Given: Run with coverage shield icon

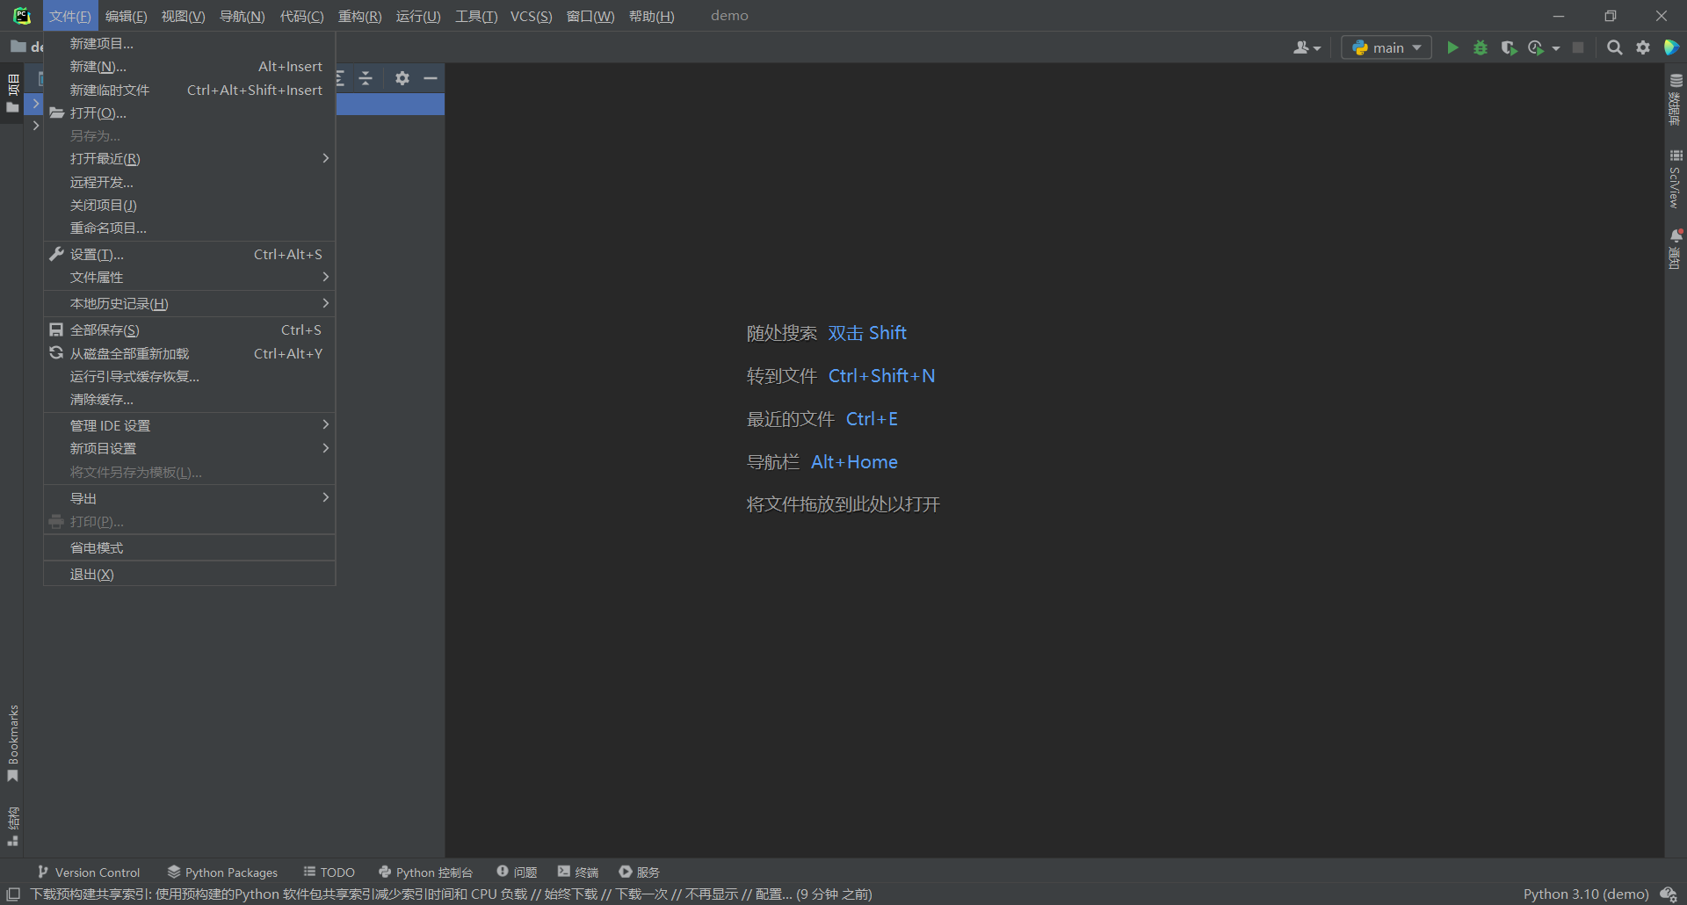Looking at the screenshot, I should (x=1509, y=47).
